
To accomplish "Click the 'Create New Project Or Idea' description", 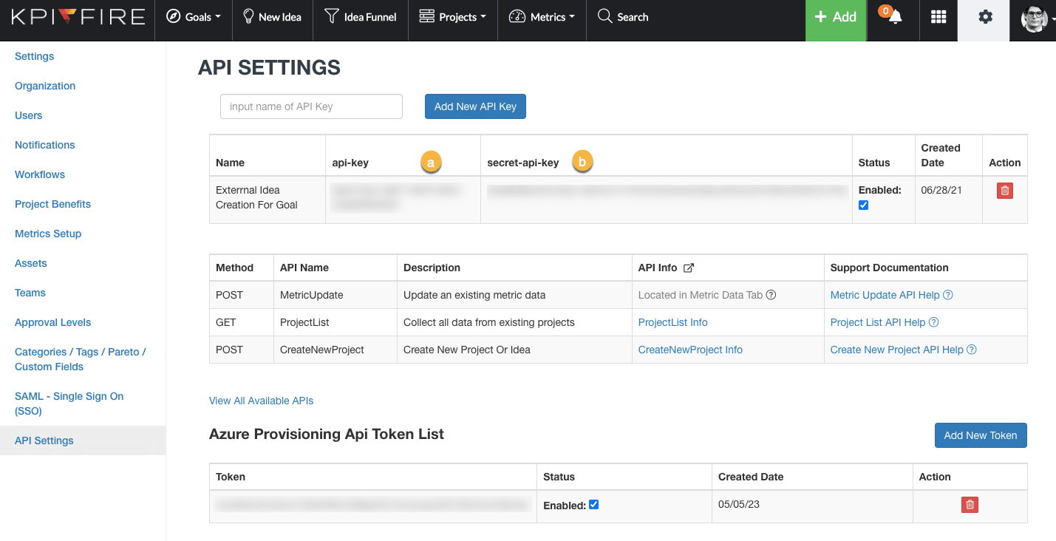I will [x=467, y=350].
